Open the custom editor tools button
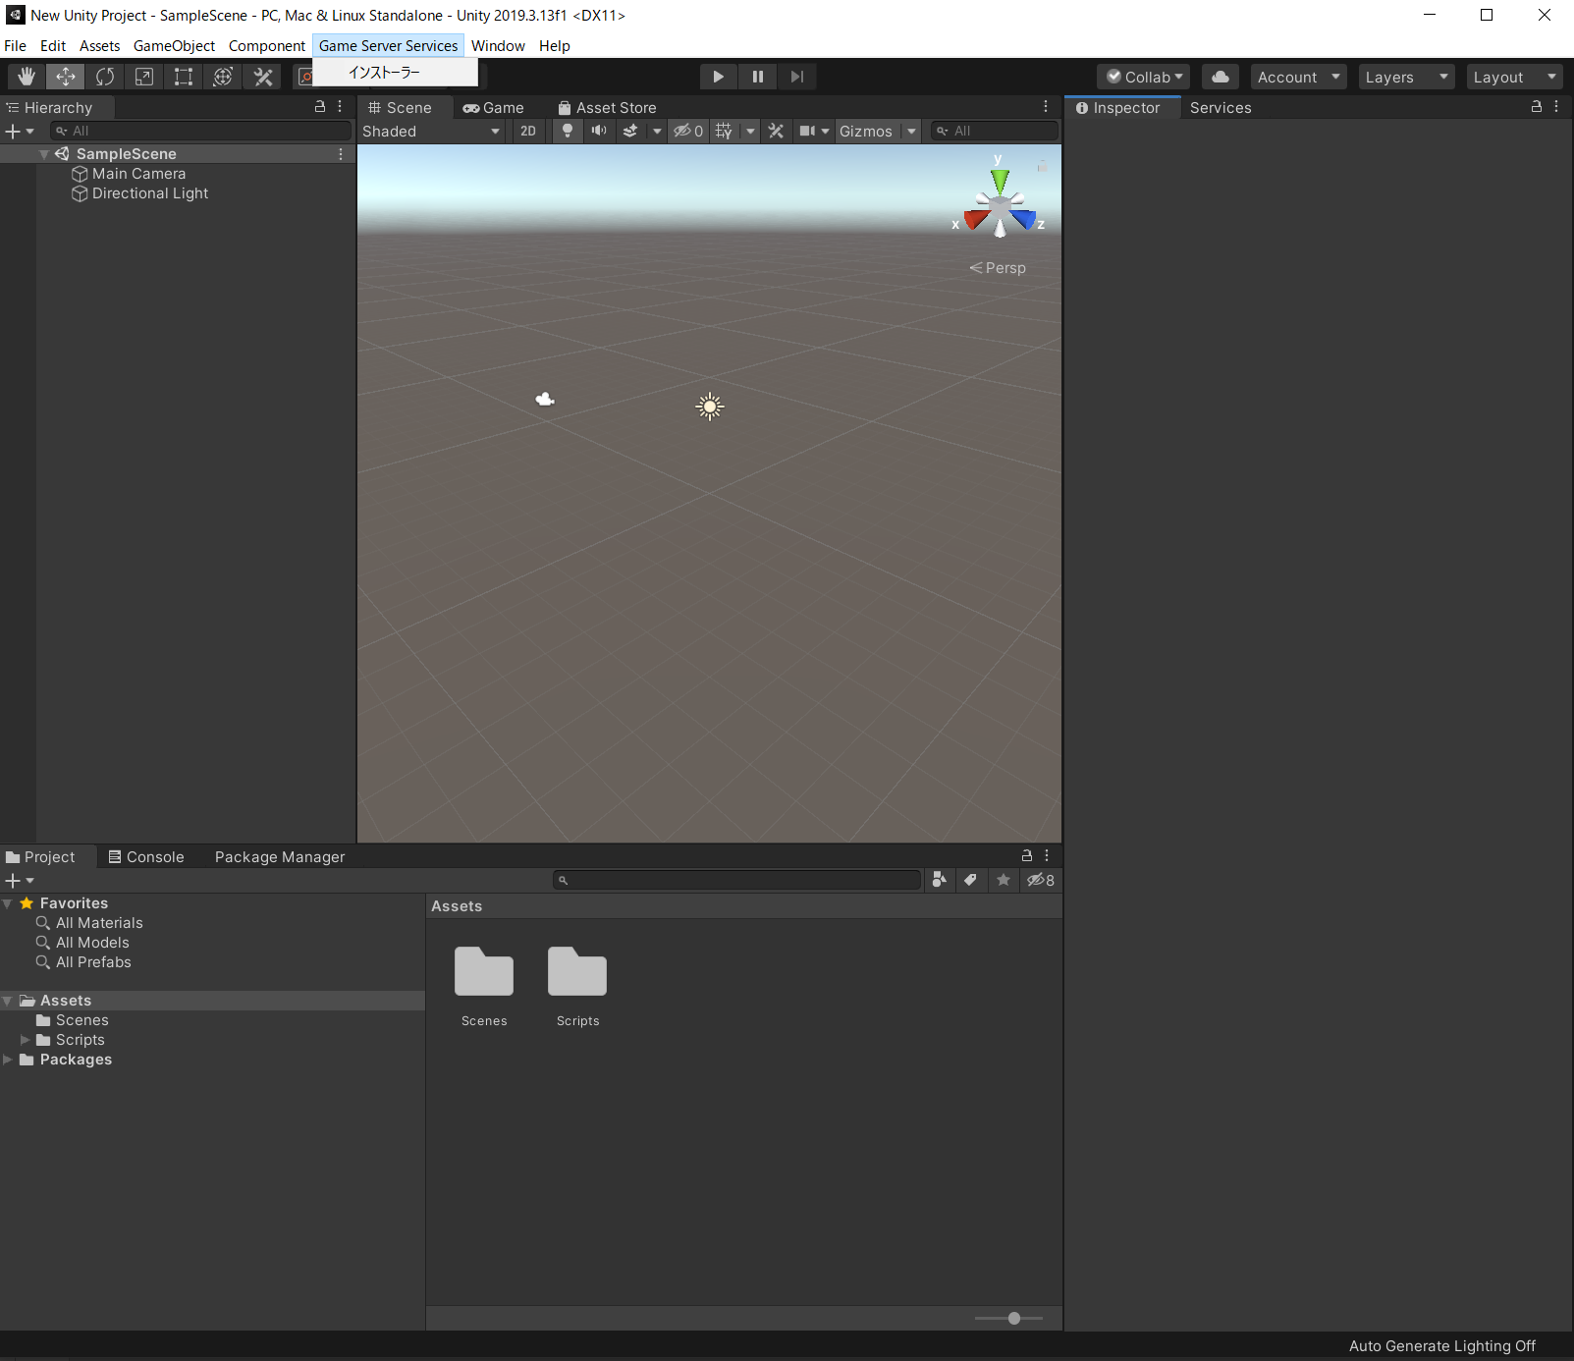 262,77
